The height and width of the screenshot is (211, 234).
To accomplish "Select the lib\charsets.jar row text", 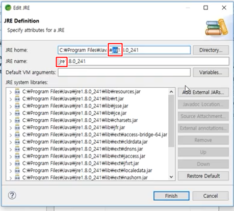I will point(80,120).
